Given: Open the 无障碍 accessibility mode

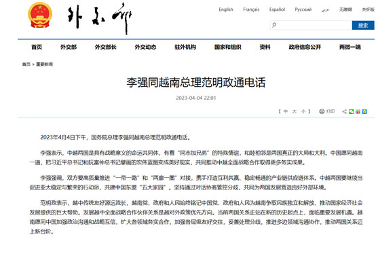Looking at the screenshot, I should tap(345, 10).
